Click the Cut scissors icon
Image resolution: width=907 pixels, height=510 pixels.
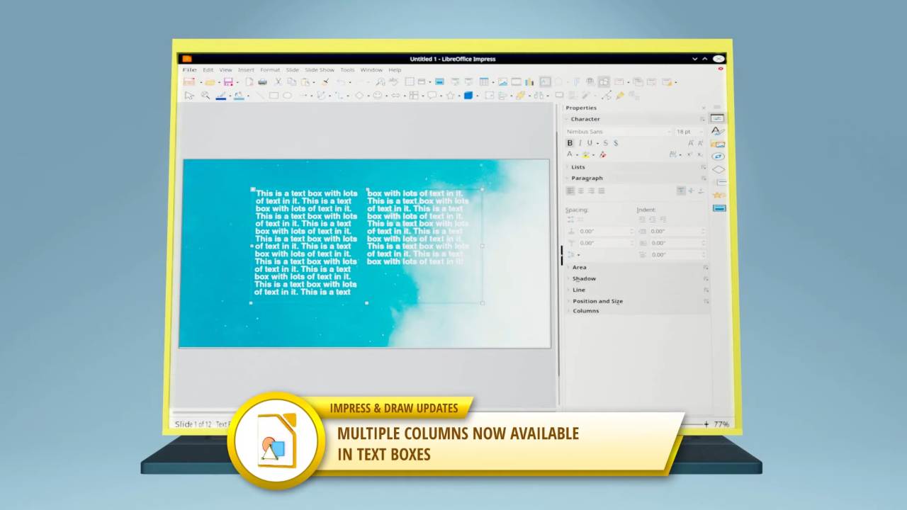pyautogui.click(x=278, y=81)
